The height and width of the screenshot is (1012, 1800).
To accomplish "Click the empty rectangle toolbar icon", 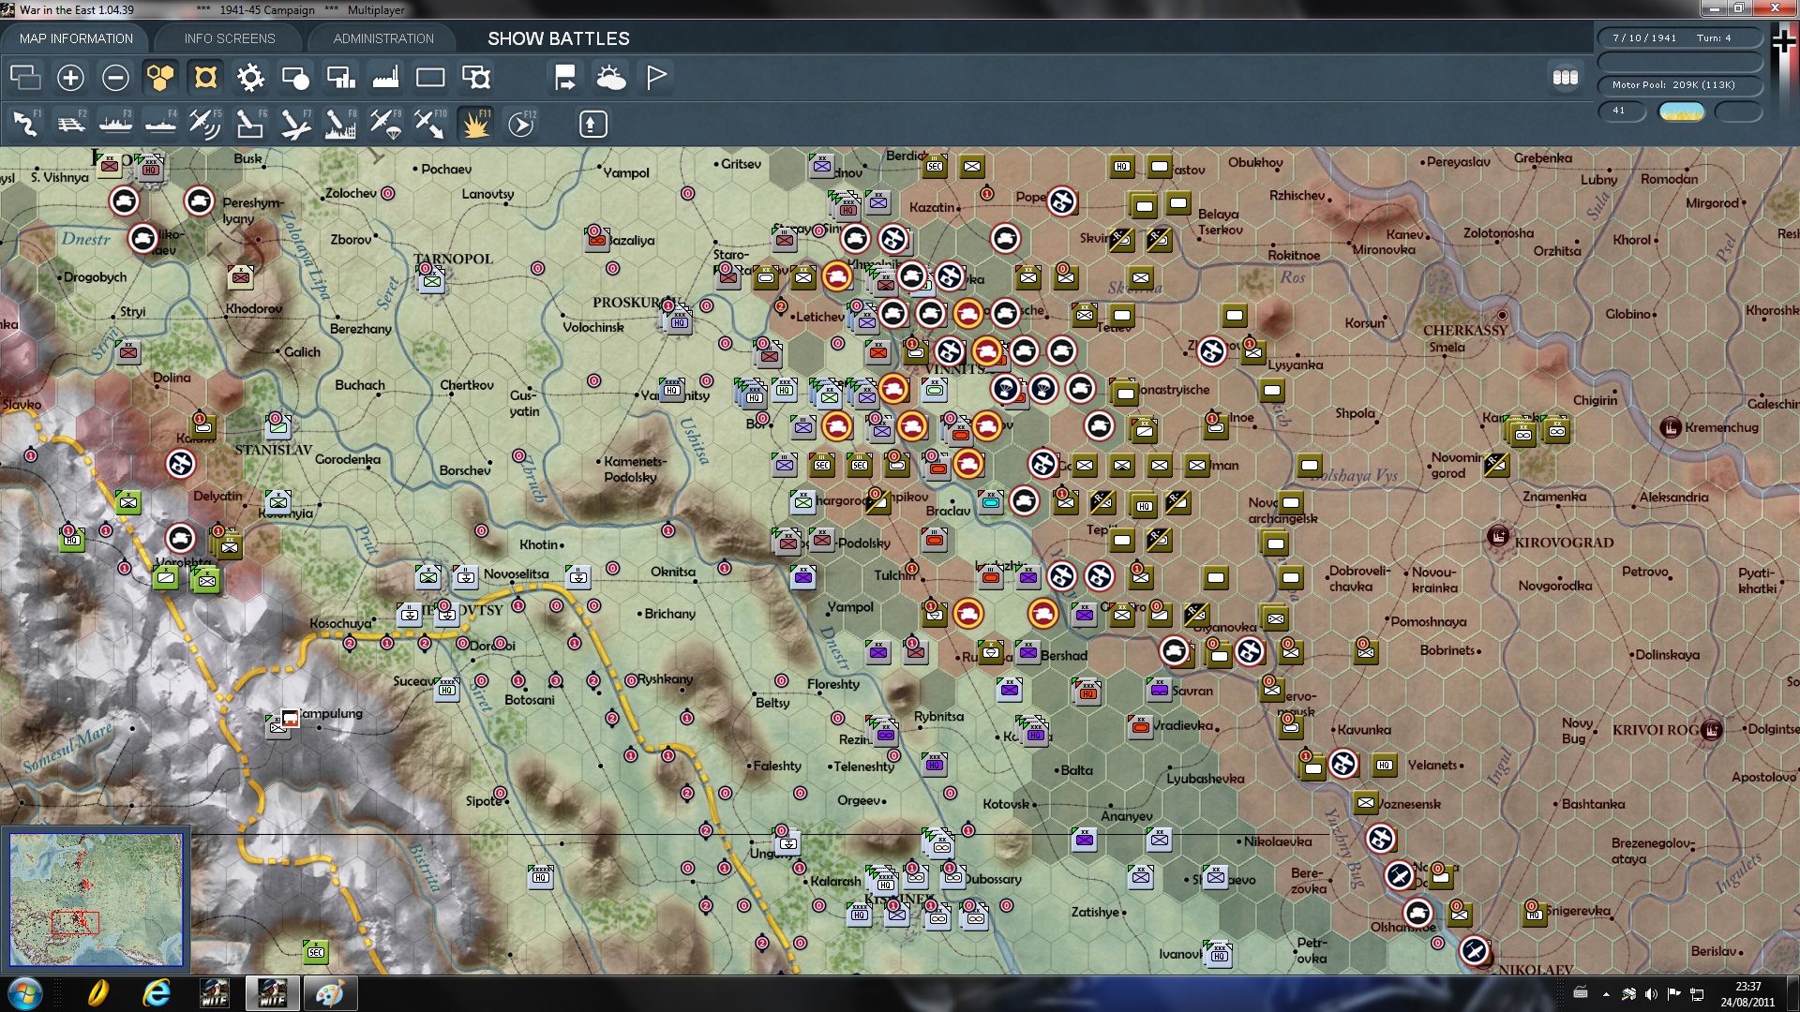I will pos(430,77).
